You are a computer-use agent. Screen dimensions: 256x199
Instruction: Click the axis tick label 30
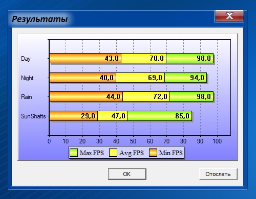coord(99,141)
